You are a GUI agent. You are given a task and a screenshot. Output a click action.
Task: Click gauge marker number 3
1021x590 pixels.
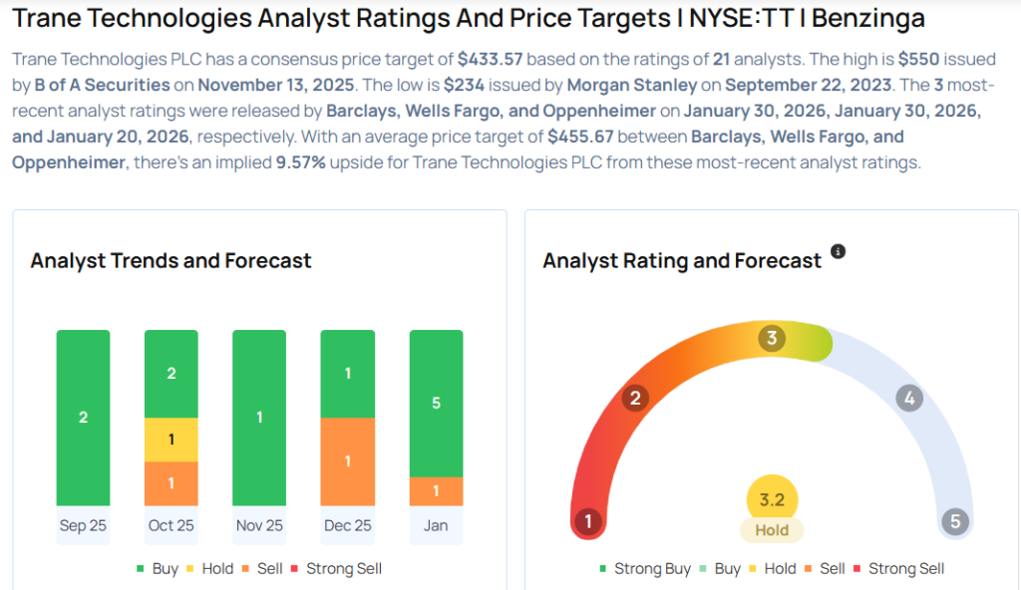click(771, 338)
